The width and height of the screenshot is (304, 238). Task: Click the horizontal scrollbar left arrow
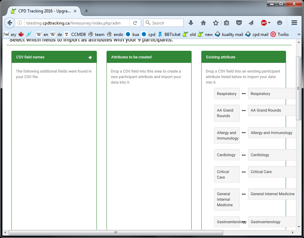click(5, 232)
